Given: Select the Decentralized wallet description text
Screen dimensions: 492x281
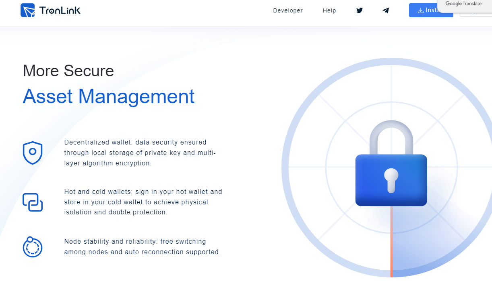Looking at the screenshot, I should tap(140, 153).
